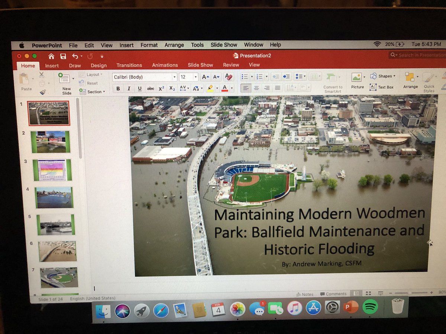Click the decrease indent icon
The height and width of the screenshot is (334, 446).
pyautogui.click(x=275, y=76)
